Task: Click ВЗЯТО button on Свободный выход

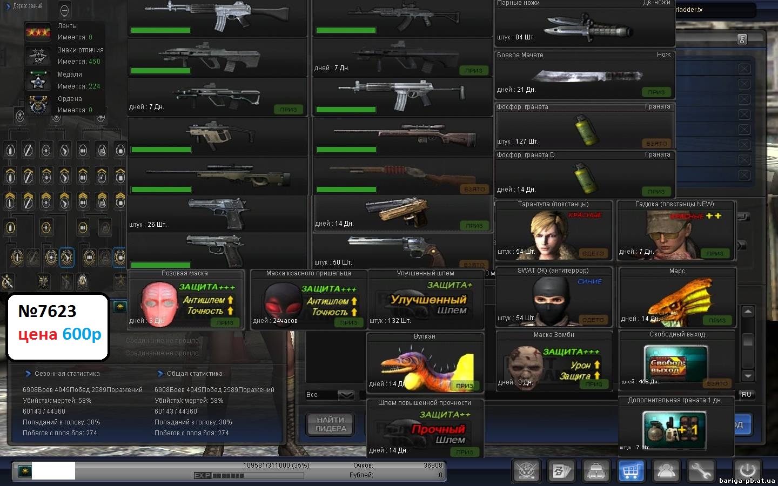Action: point(717,383)
